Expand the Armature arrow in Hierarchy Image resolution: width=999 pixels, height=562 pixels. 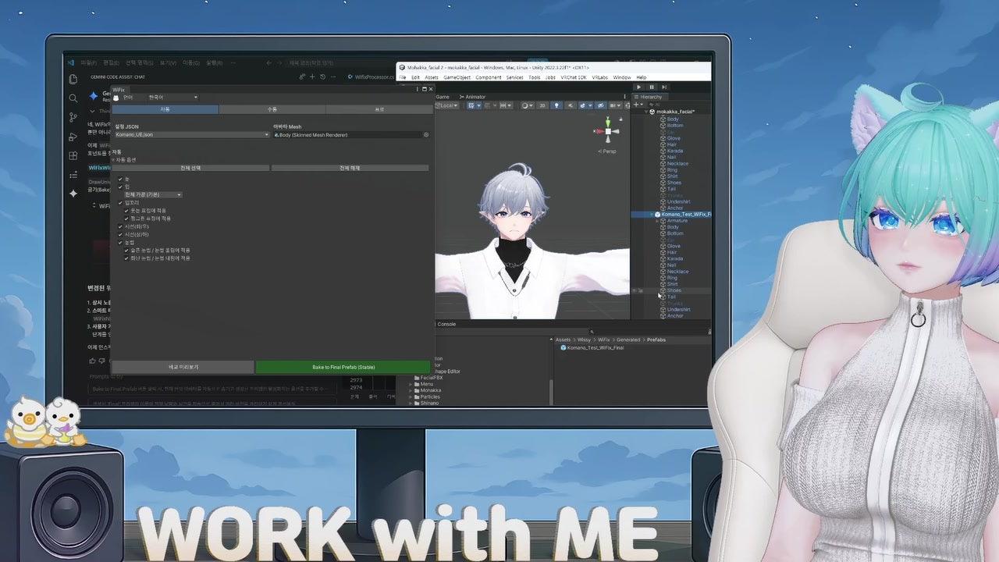[x=658, y=221]
